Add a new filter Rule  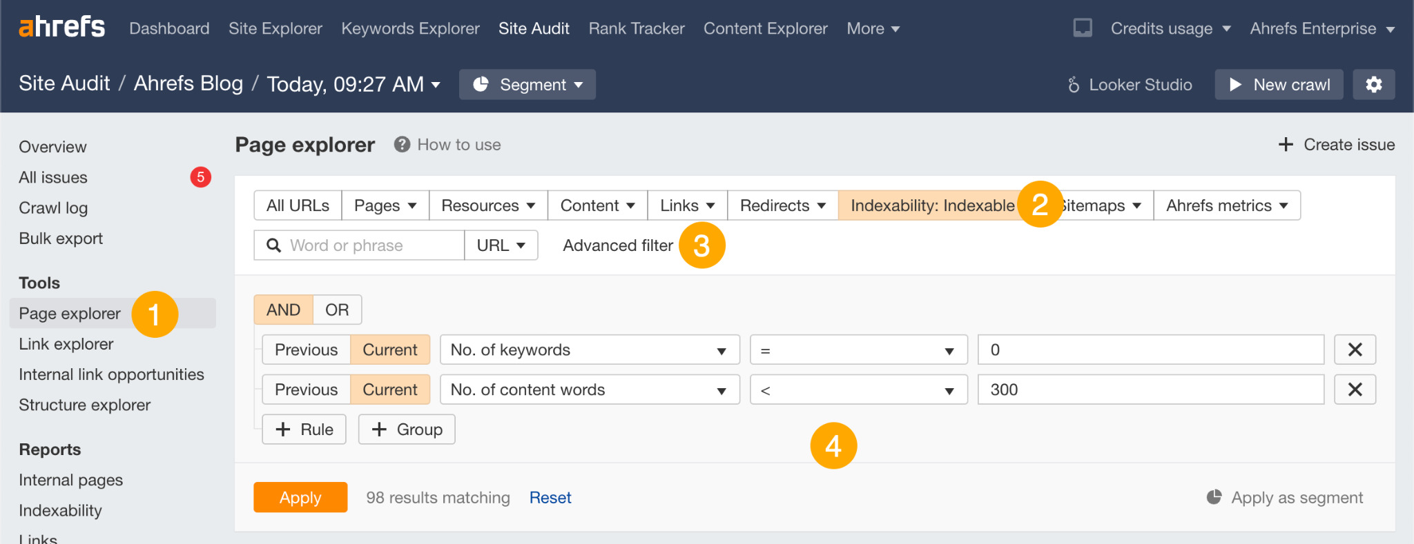304,430
